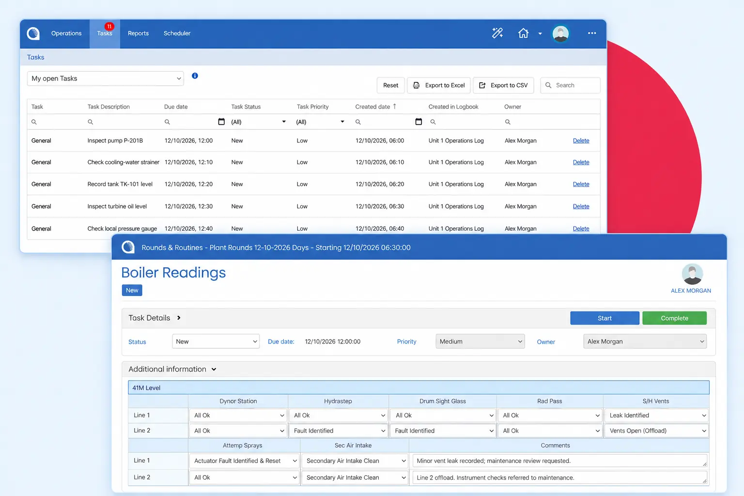Open the magic wand tool icon
The image size is (744, 496).
tap(497, 33)
